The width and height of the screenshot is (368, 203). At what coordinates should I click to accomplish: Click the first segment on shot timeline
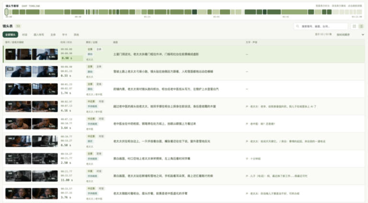[x=7, y=11]
